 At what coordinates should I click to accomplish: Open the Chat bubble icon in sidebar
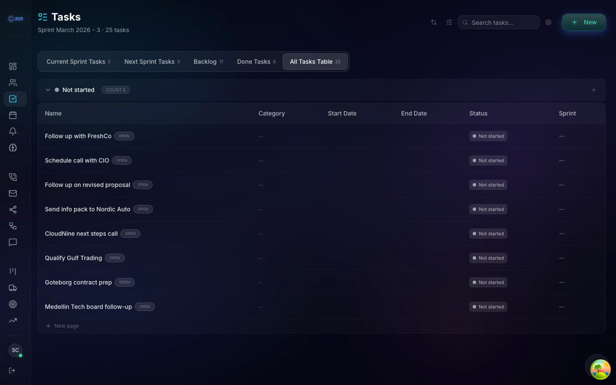[13, 242]
